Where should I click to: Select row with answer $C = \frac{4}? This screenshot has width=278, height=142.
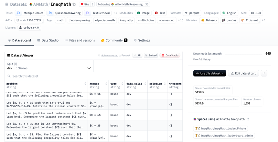[94, 104]
